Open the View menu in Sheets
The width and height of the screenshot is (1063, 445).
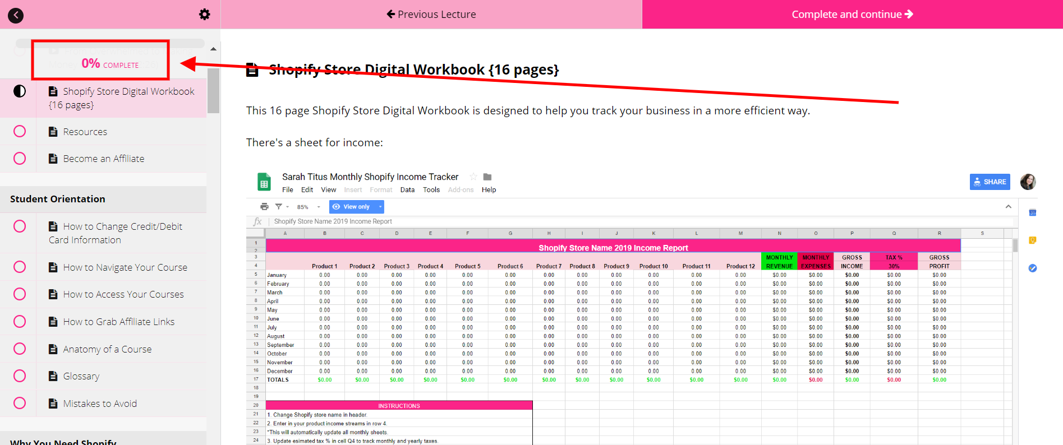coord(329,190)
